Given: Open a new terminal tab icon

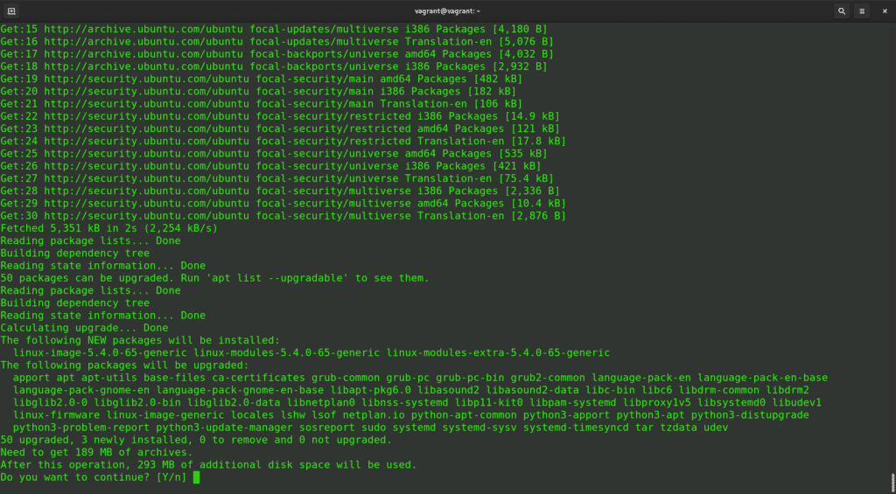Looking at the screenshot, I should (x=11, y=10).
